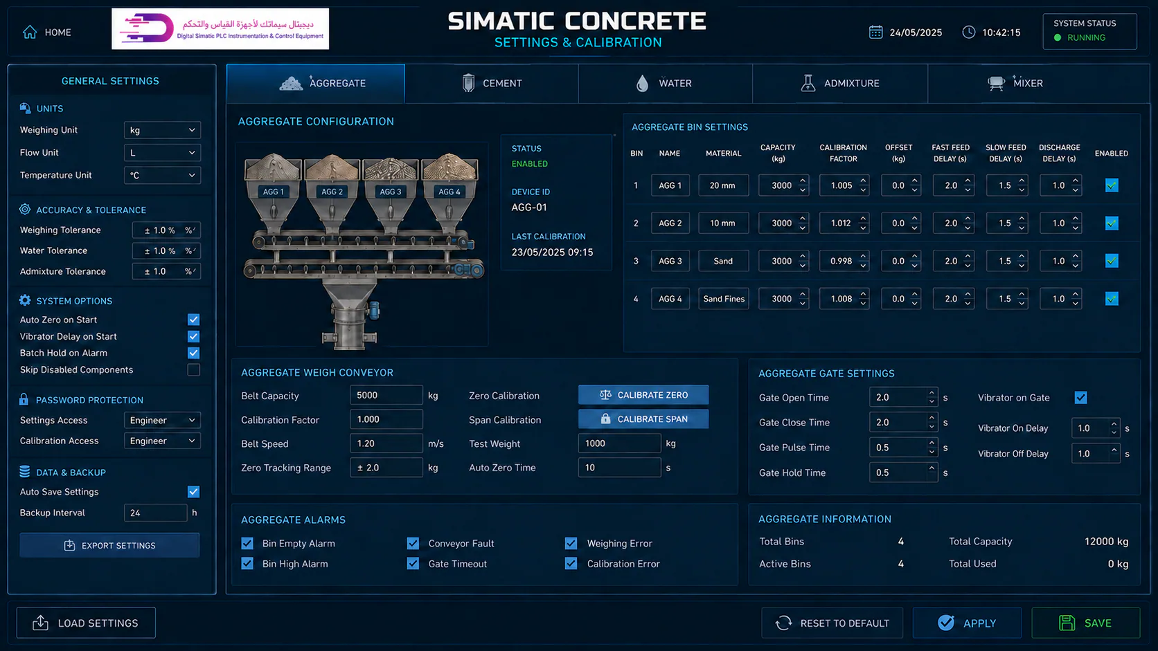Open the Temperature Unit dropdown

click(x=163, y=175)
